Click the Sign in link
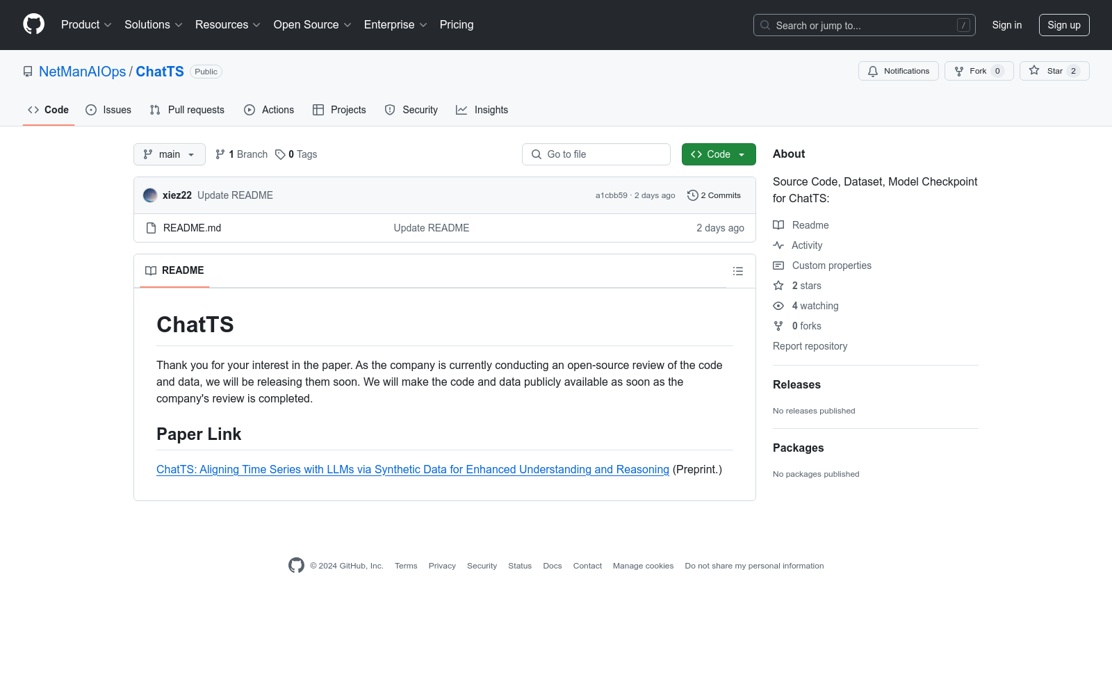Screen dimensions: 1112x695 (x=1007, y=25)
